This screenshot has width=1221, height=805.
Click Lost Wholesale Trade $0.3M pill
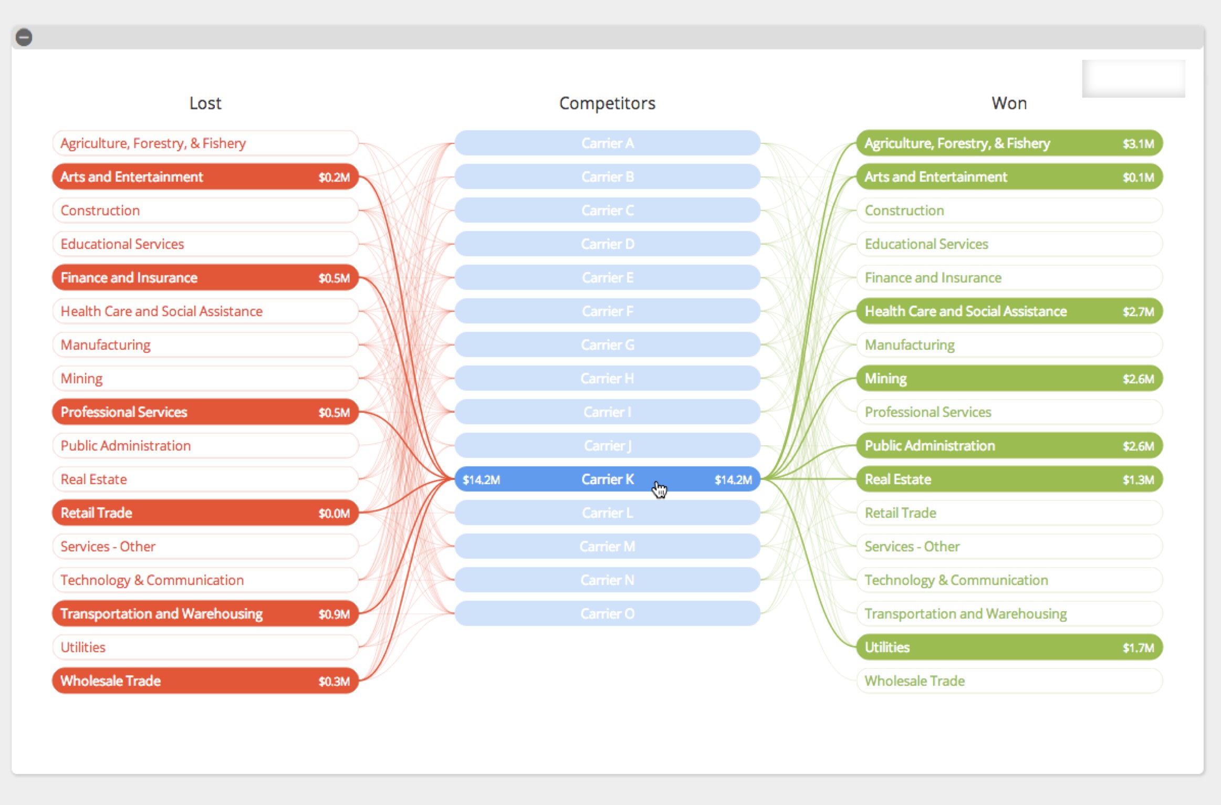click(x=205, y=681)
